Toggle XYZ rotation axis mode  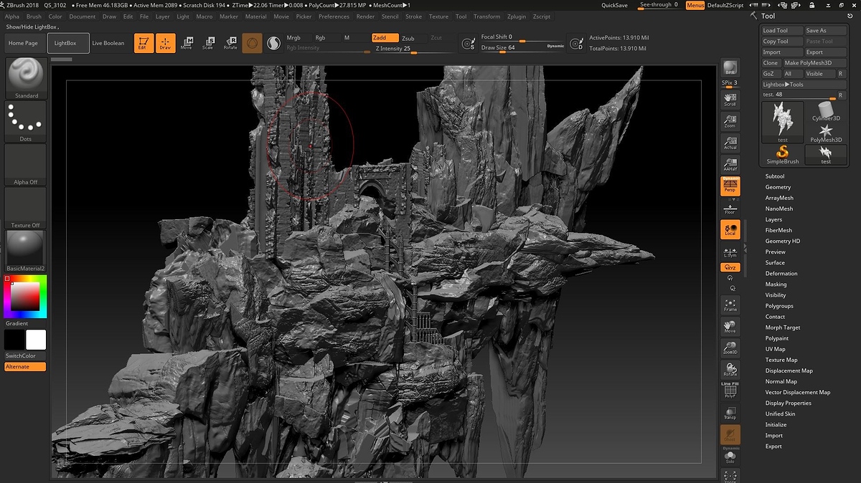pos(730,267)
